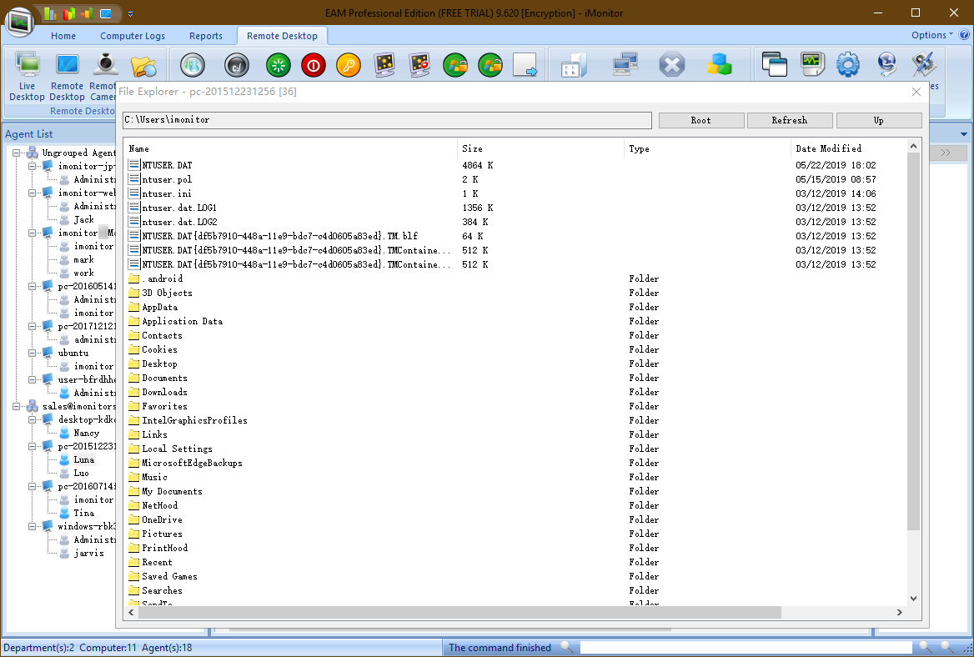
Task: Click the white page with blue arrow icon
Action: click(525, 64)
